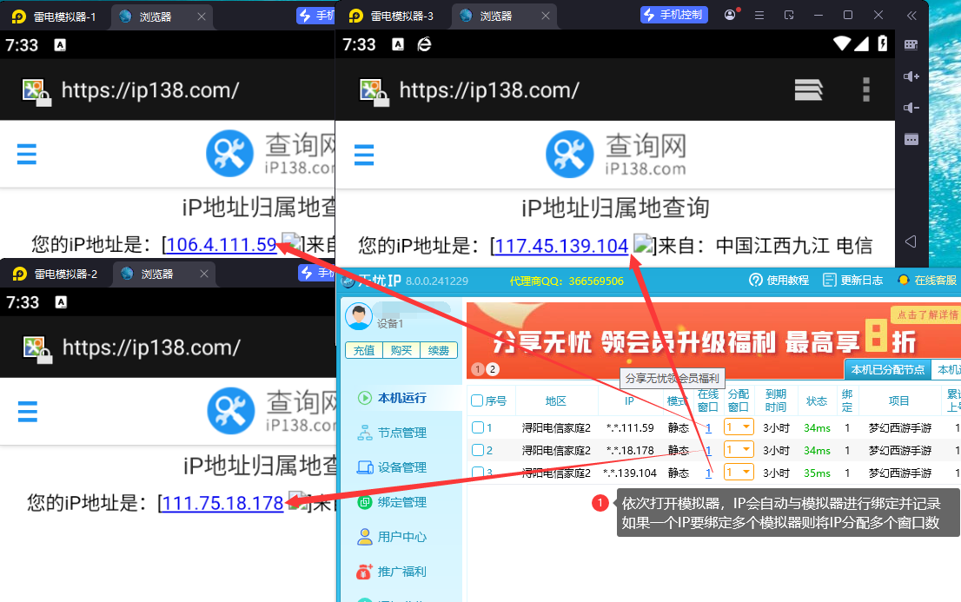This screenshot has height=602, width=961.
Task: Raise volume using emulator-3 sidebar icon
Action: point(911,76)
